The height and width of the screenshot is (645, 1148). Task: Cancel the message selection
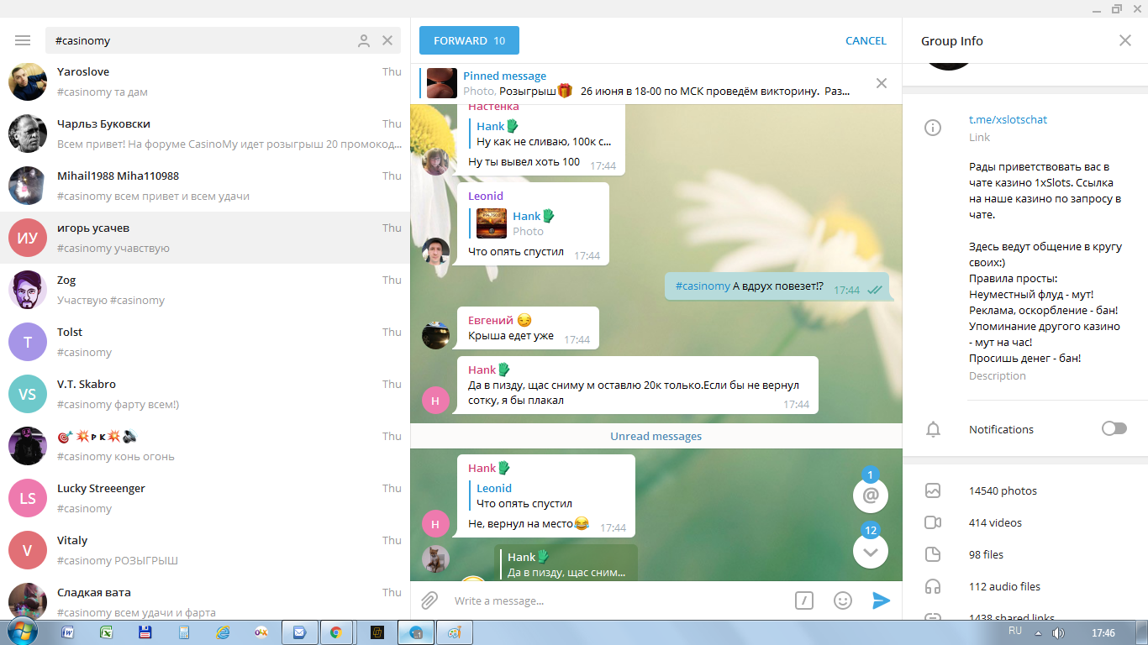pos(866,40)
